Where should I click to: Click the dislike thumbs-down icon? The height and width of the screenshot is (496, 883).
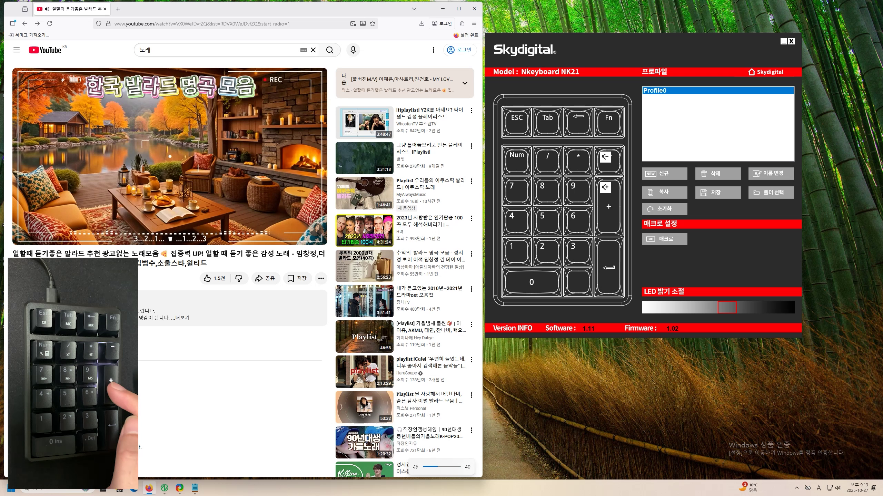coord(239,278)
